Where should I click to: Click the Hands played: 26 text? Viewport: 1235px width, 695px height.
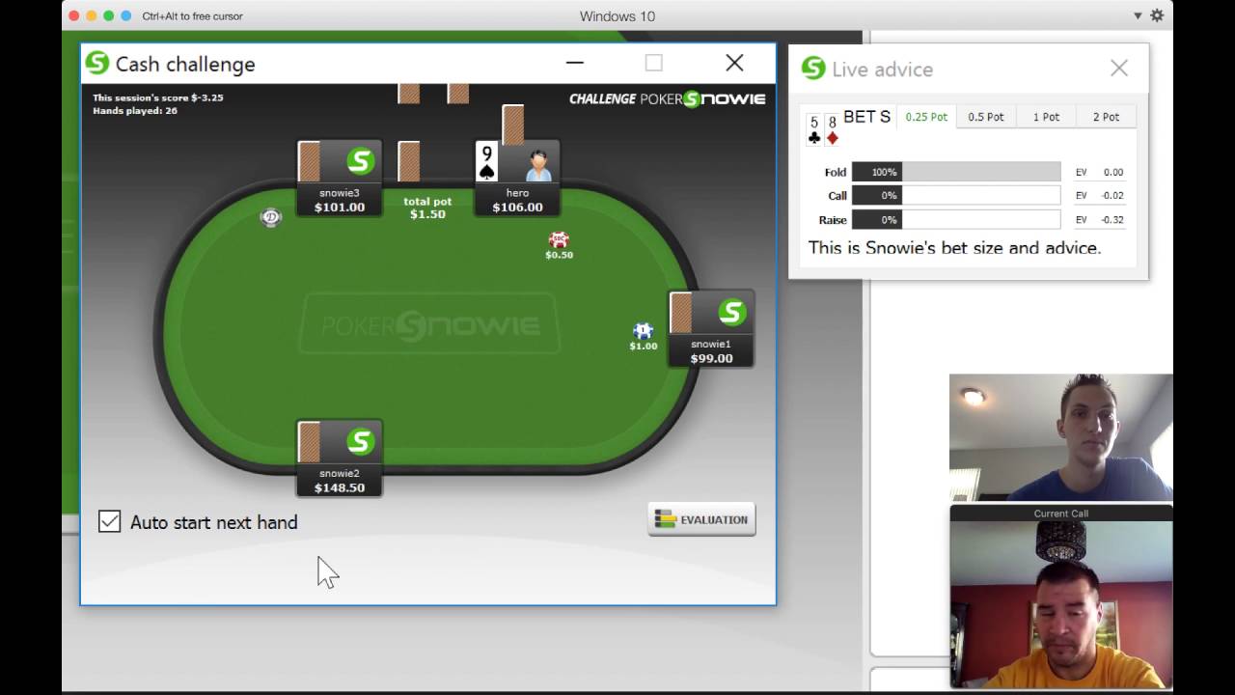coord(135,110)
